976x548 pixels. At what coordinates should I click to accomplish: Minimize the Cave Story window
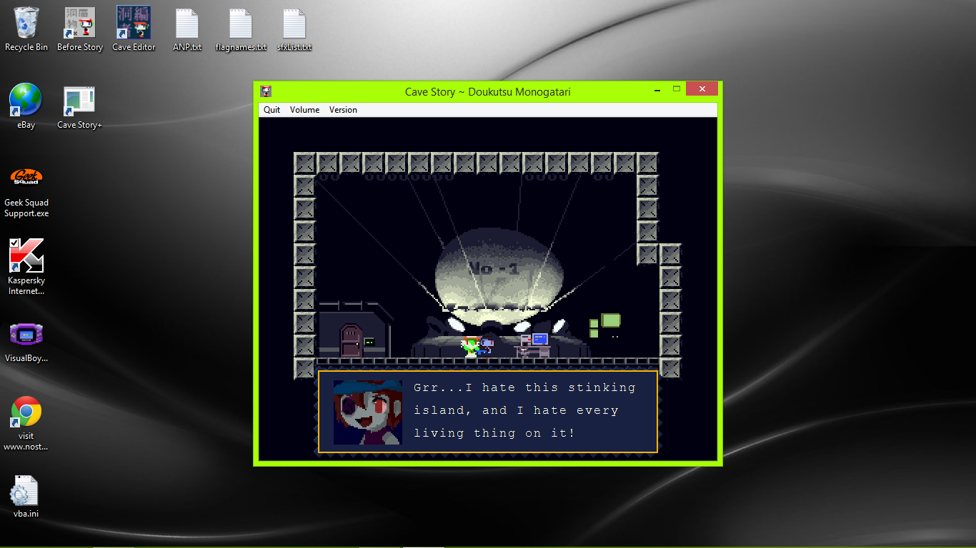pos(657,90)
